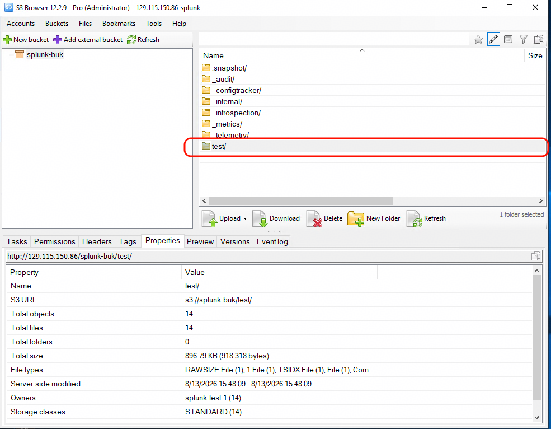Sort by the Name column header
Image resolution: width=551 pixels, height=429 pixels.
pos(361,55)
